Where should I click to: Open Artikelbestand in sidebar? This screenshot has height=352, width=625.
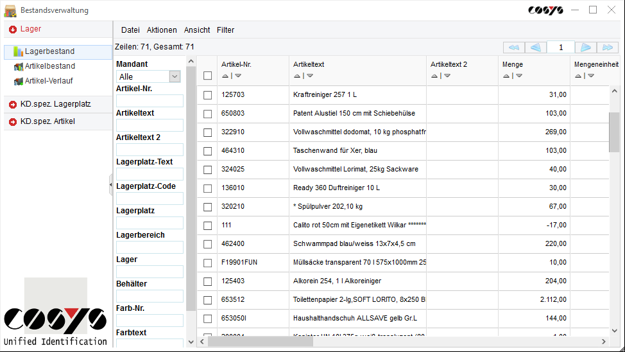[x=49, y=66]
